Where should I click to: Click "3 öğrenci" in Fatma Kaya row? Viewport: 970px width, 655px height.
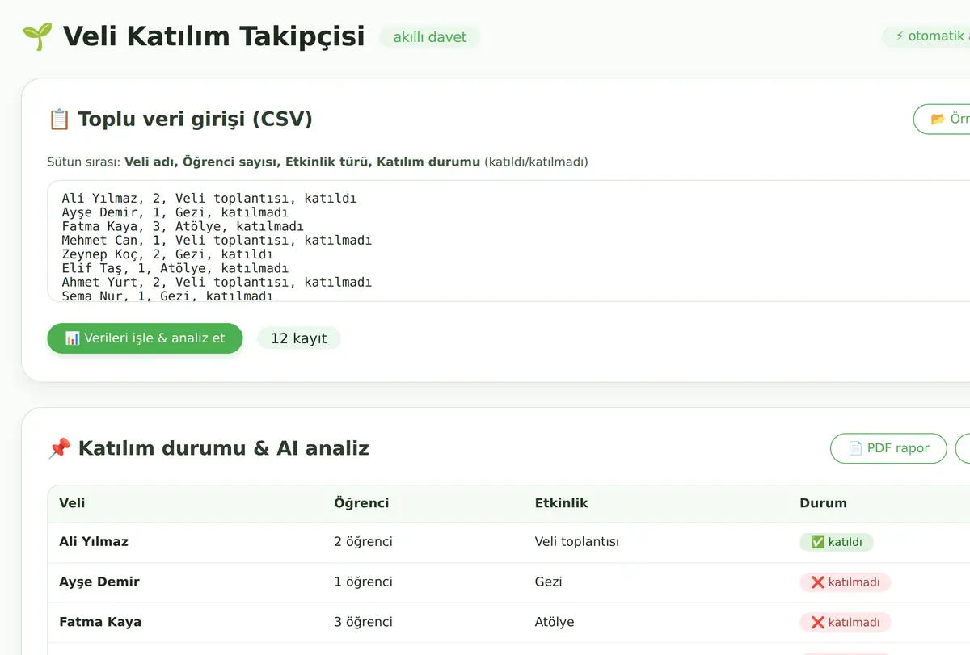pos(364,623)
